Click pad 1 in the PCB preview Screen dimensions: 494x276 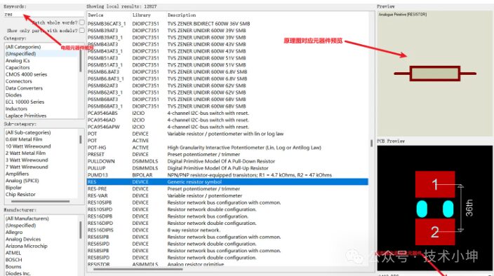pyautogui.click(x=435, y=184)
